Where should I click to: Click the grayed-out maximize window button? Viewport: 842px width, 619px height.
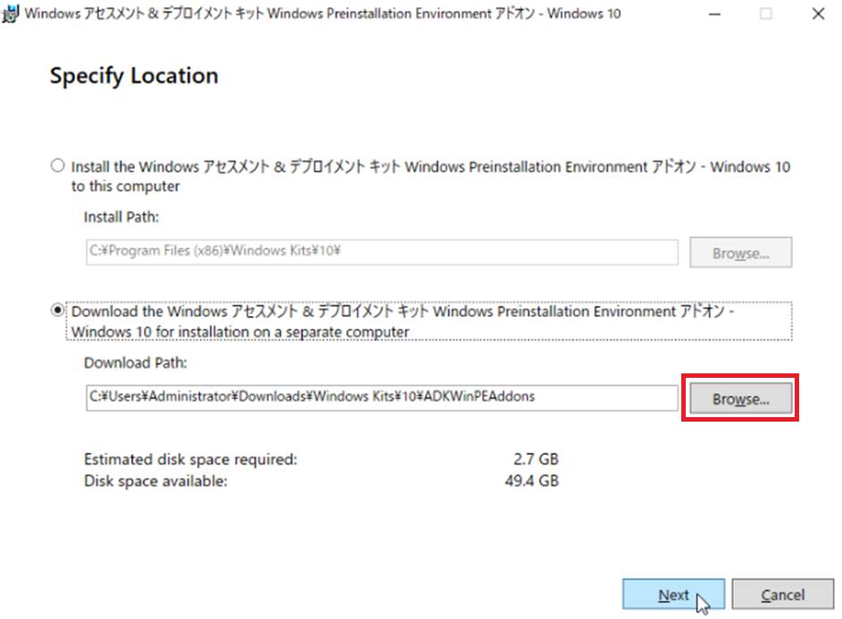coord(766,14)
